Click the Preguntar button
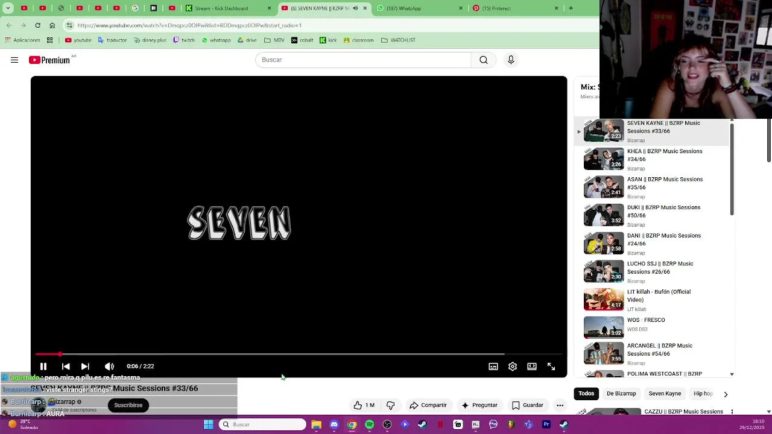Screen dimensions: 772x434 479,405
